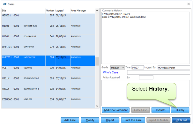Select the DCH ROSE BLDG case row

tap(48, 29)
